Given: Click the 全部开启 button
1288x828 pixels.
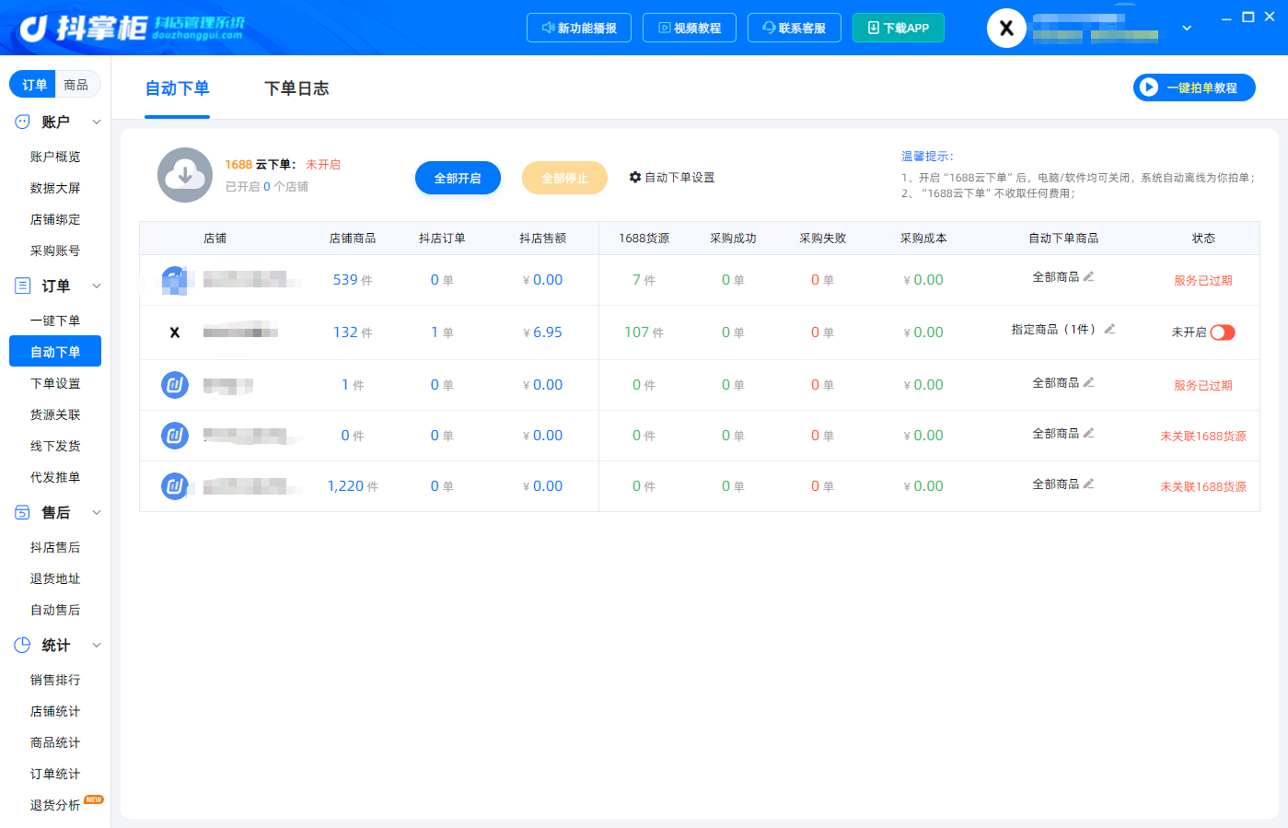Looking at the screenshot, I should tap(458, 178).
